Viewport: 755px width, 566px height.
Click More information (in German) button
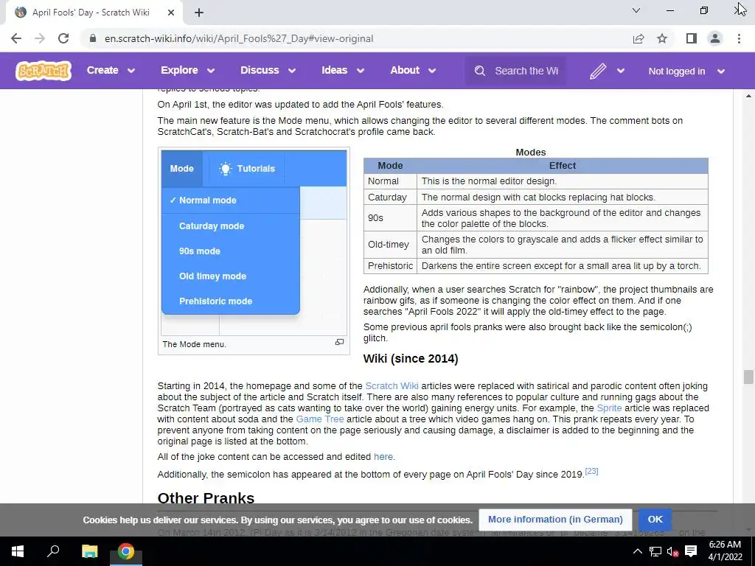point(555,520)
